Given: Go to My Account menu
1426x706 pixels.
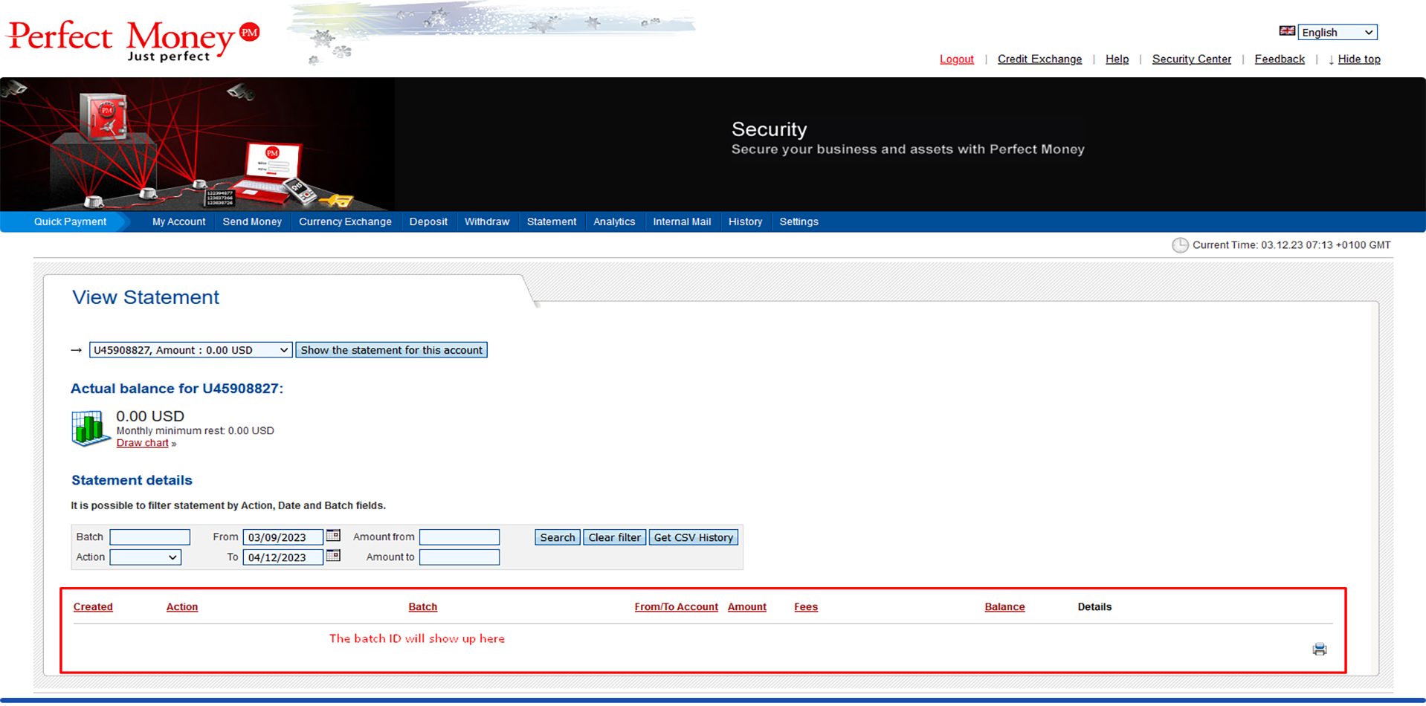Looking at the screenshot, I should (x=178, y=221).
